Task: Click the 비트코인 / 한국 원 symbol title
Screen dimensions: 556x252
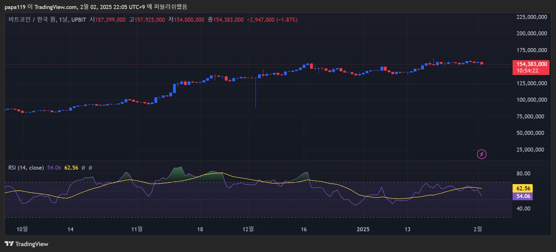Action: point(33,20)
